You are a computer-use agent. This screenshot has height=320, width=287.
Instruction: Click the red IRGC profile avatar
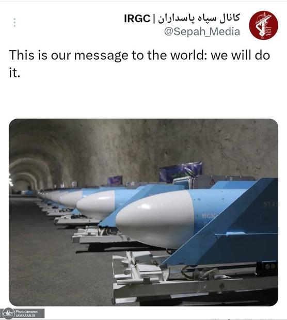click(x=263, y=25)
